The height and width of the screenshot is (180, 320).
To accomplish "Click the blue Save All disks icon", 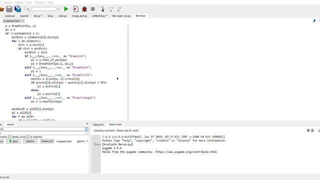I will point(18,9).
